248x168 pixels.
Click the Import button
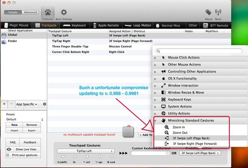(x=14, y=131)
